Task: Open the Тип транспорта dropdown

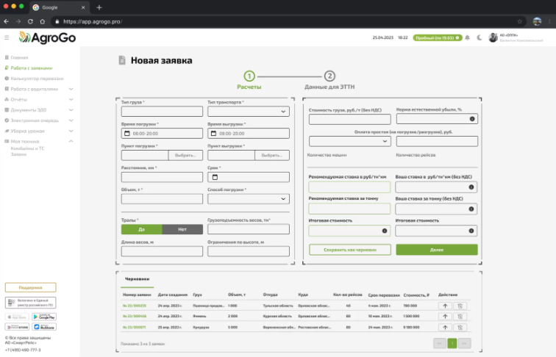Action: [x=249, y=112]
